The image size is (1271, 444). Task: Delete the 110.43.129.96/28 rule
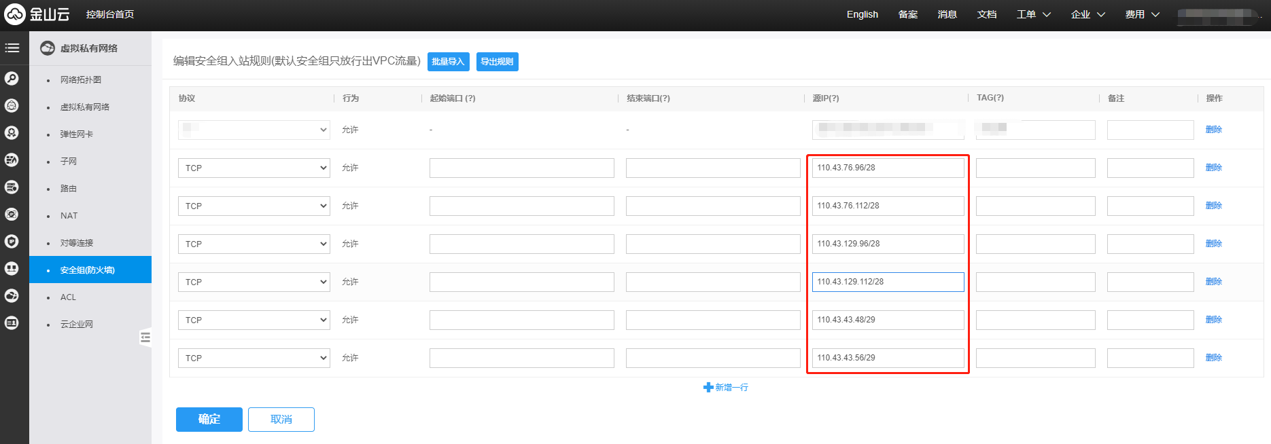coord(1213,244)
